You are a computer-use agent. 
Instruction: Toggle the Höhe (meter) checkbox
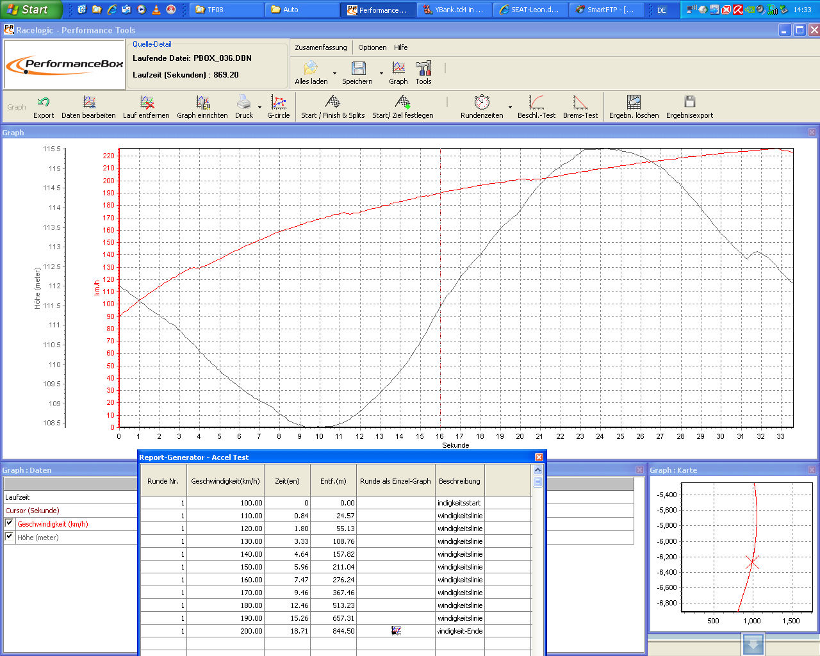click(x=9, y=537)
